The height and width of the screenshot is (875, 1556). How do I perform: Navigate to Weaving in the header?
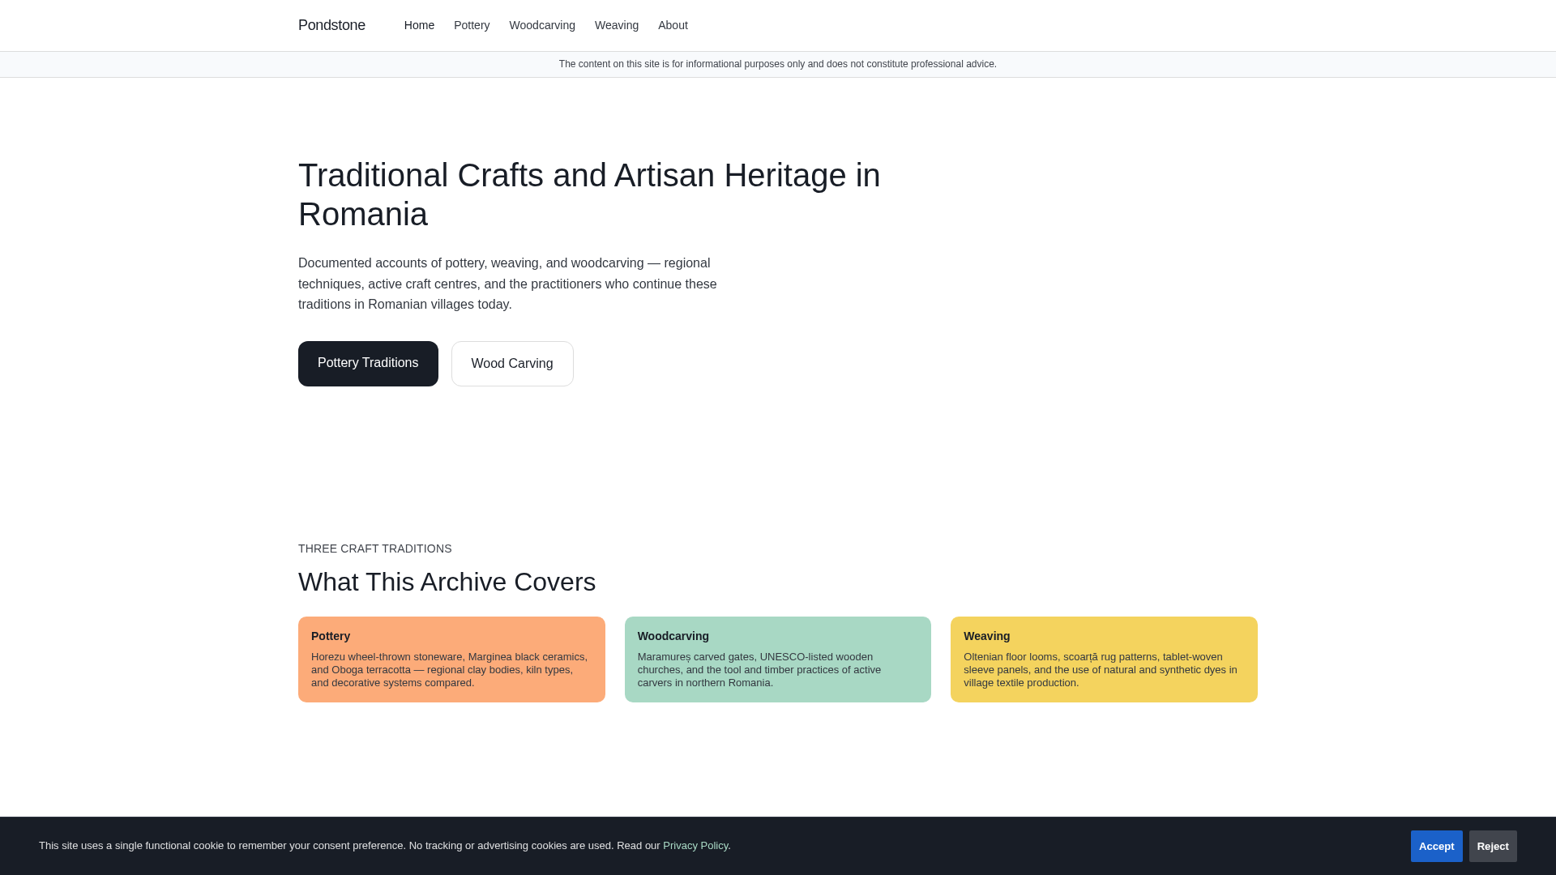click(x=617, y=25)
